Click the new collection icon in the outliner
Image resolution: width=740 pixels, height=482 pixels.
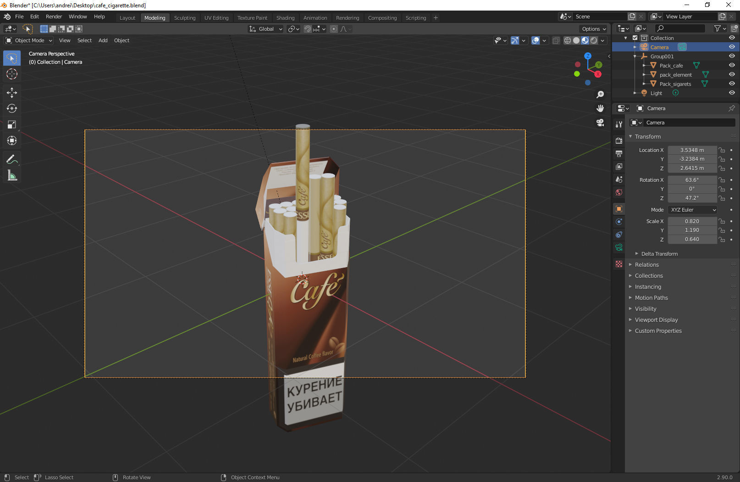tap(734, 28)
